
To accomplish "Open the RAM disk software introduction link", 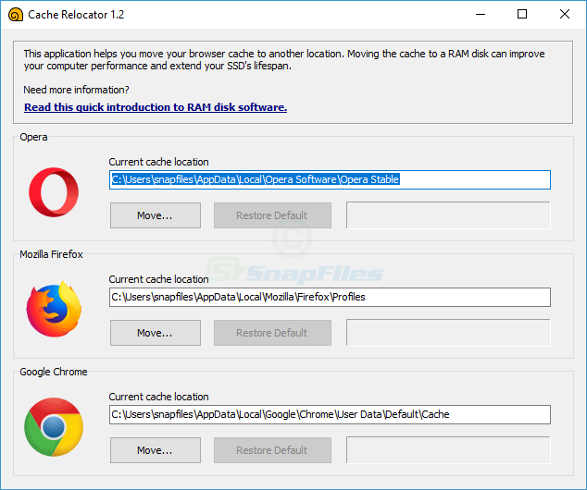I will pos(156,107).
